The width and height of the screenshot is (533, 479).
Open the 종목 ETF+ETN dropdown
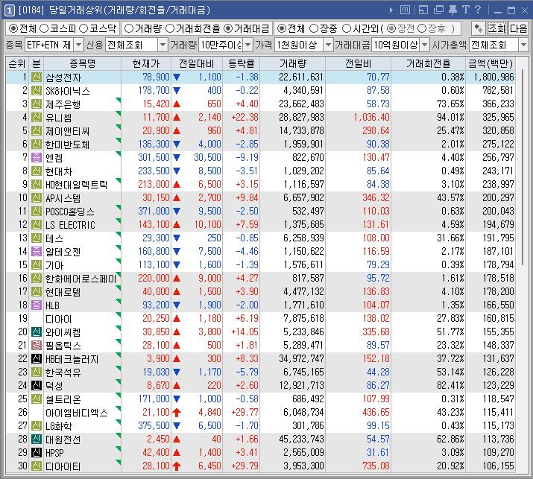click(78, 45)
